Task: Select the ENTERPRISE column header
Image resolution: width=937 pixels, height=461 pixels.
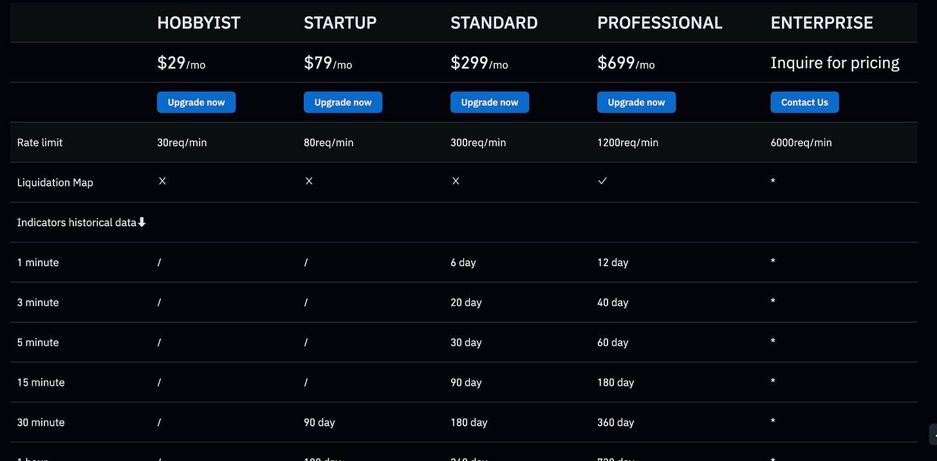Action: point(822,23)
